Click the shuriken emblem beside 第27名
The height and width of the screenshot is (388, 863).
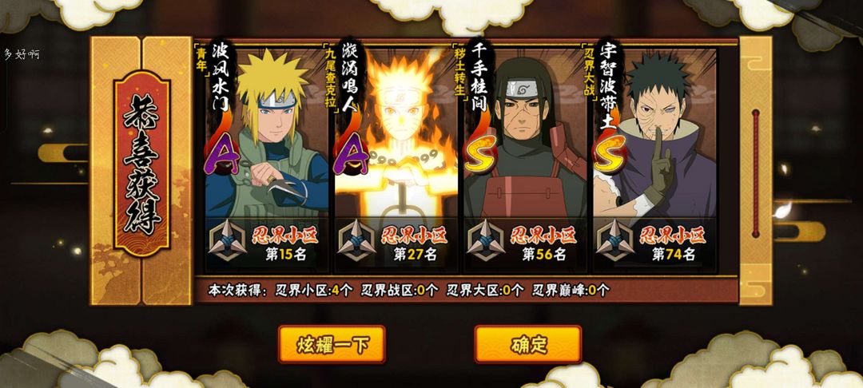pyautogui.click(x=357, y=240)
